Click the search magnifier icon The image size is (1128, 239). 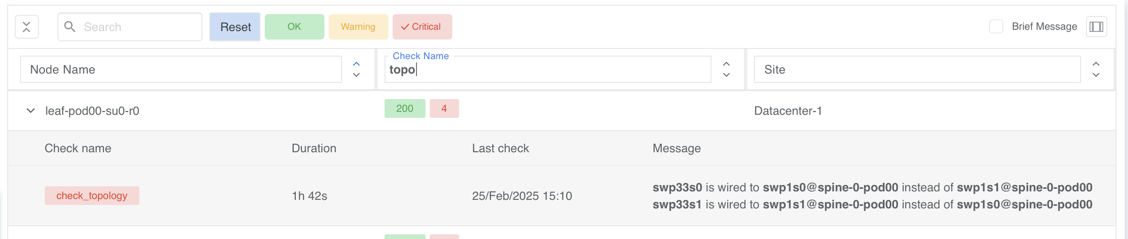tap(69, 27)
